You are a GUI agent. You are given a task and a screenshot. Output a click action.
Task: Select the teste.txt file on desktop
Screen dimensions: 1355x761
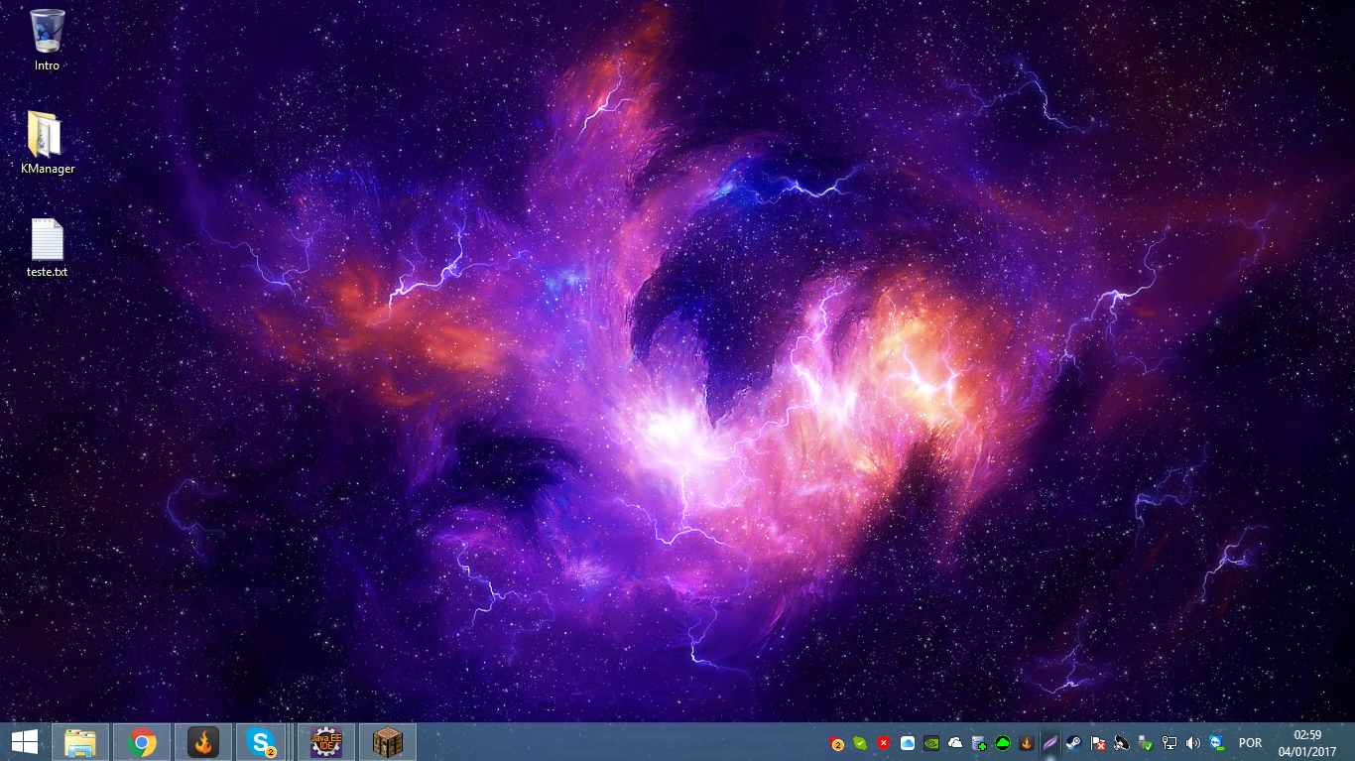click(47, 247)
